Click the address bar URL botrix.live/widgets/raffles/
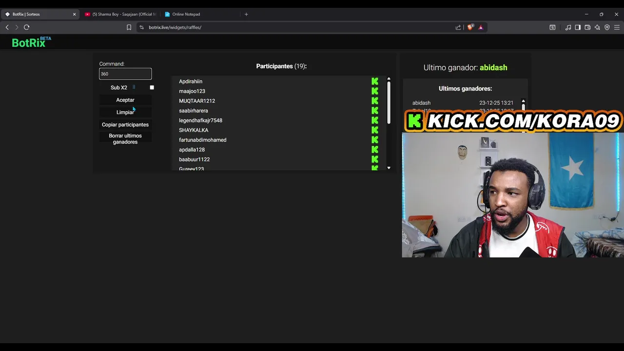Viewport: 624px width, 351px height. coord(175,27)
